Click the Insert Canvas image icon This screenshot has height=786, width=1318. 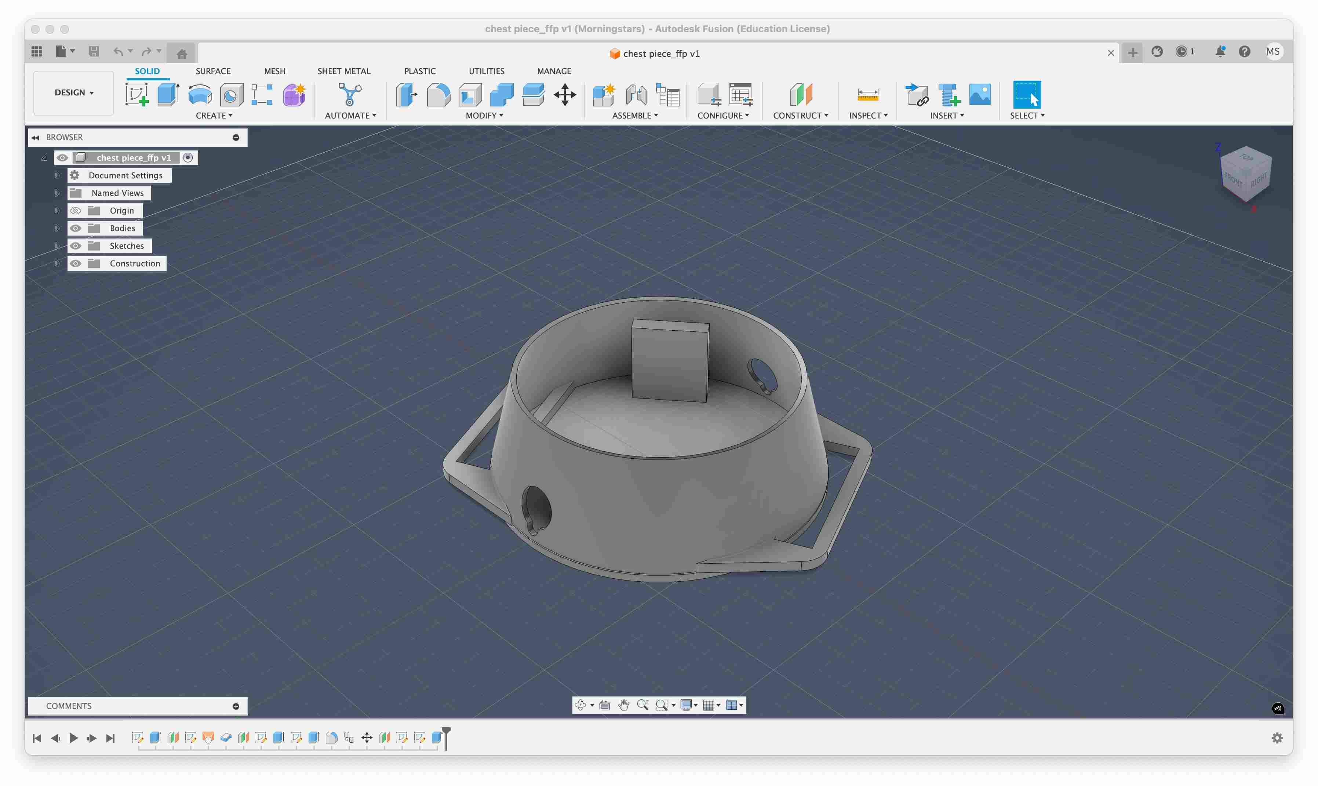[x=980, y=95]
